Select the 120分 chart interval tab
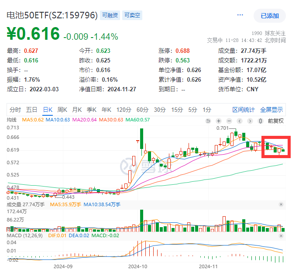 [124, 110]
